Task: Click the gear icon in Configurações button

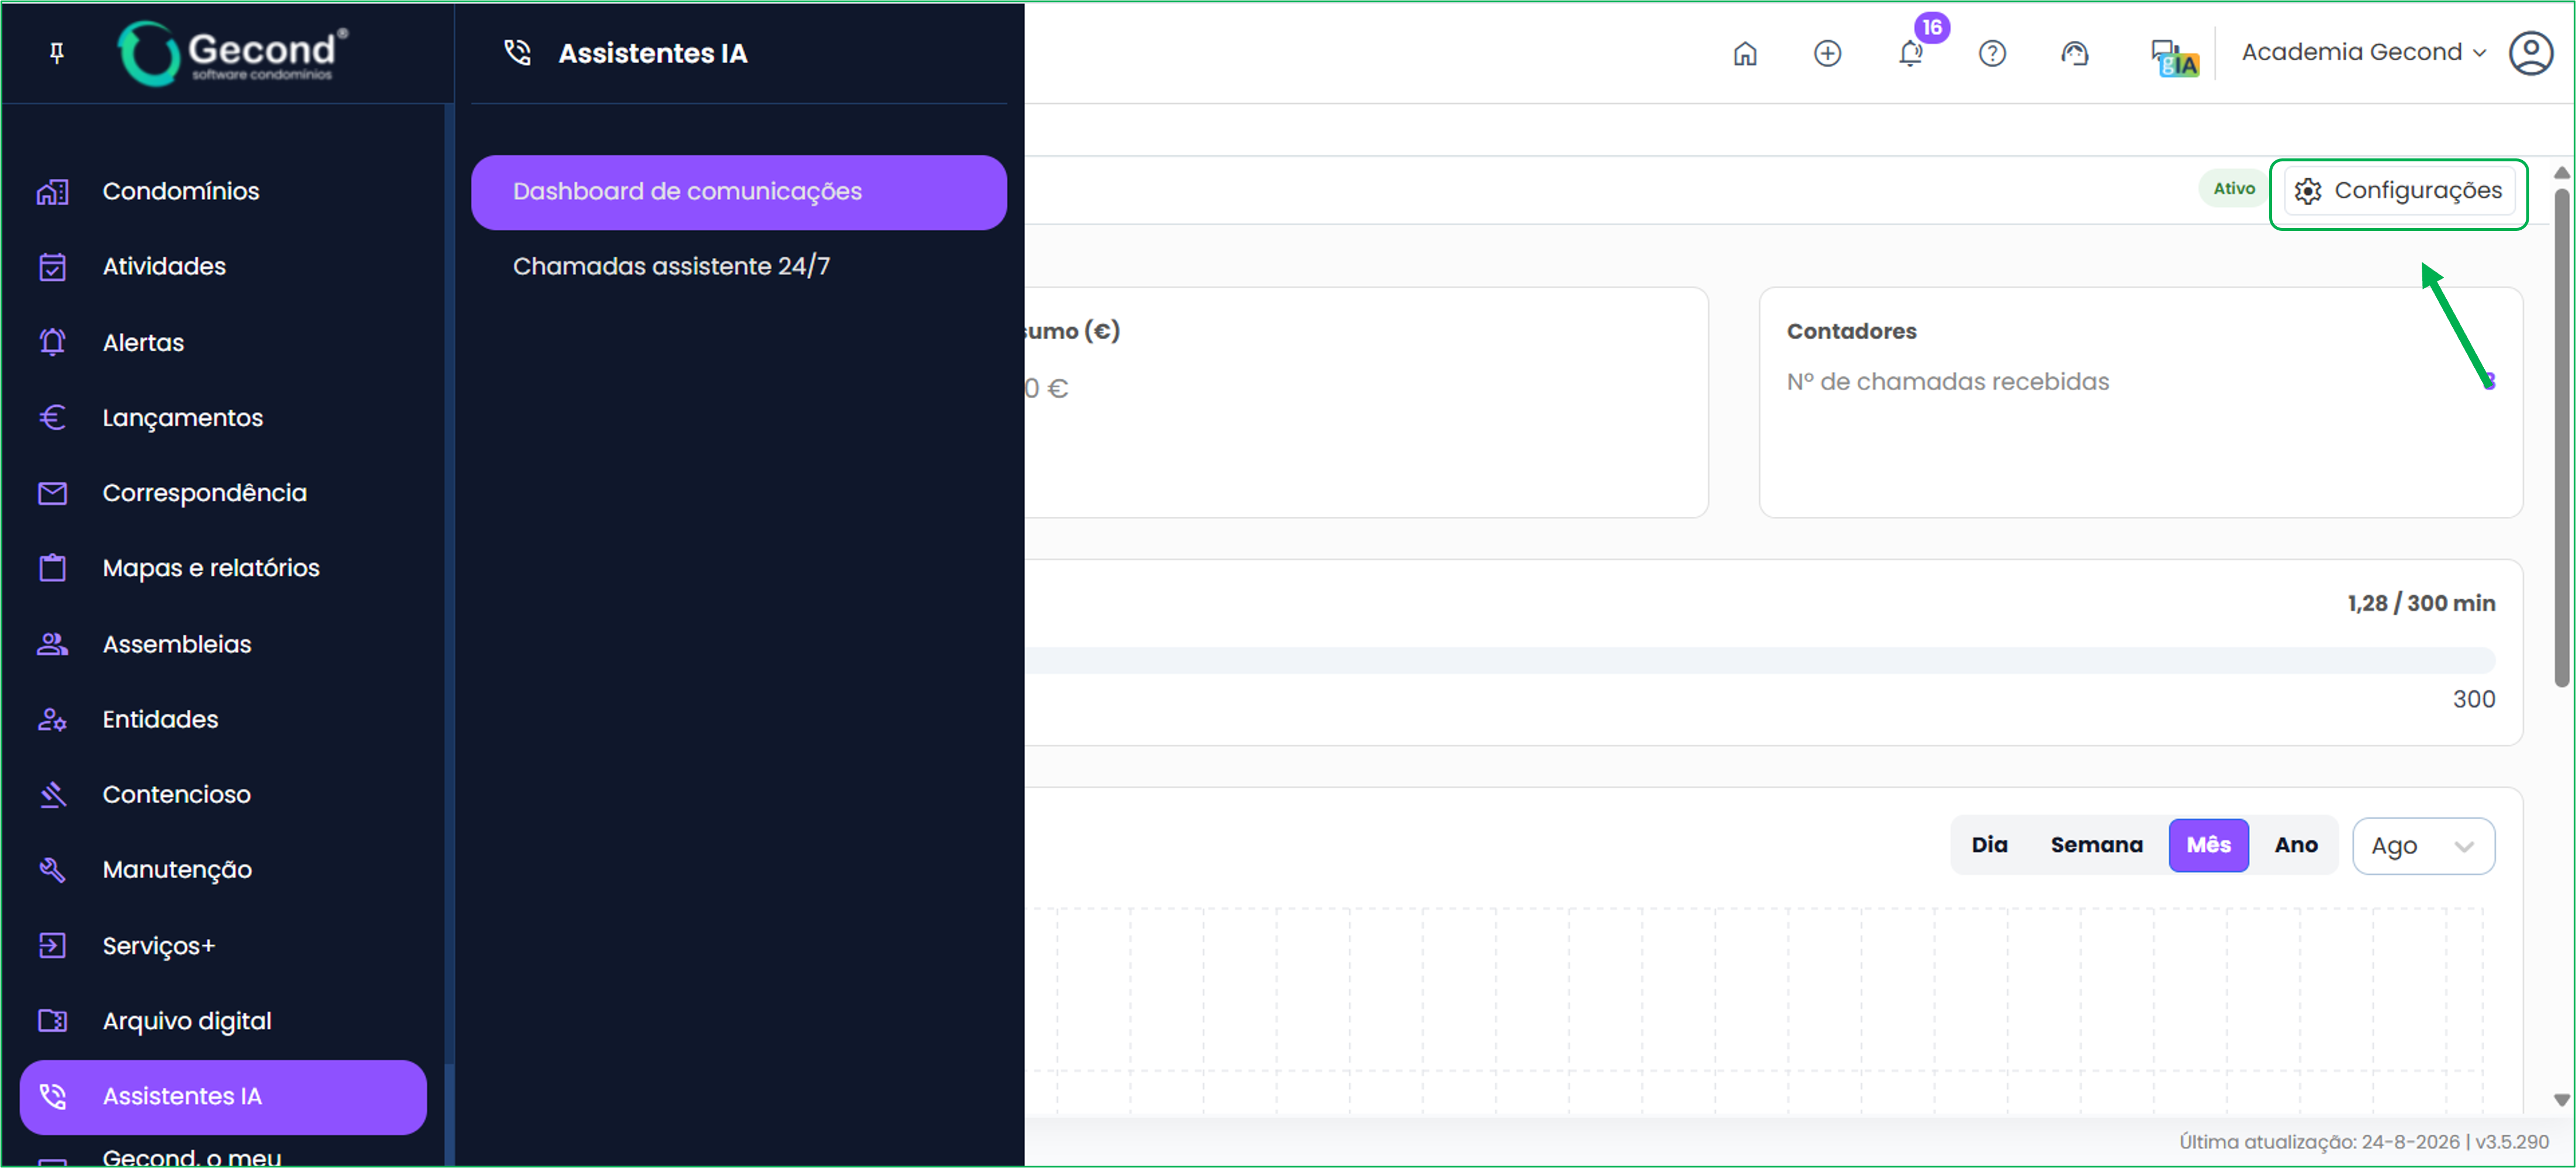Action: click(2307, 191)
